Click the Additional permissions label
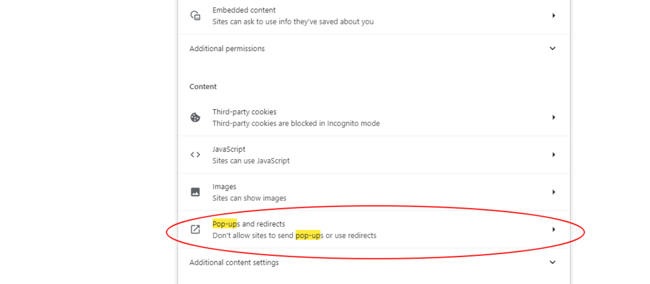This screenshot has height=284, width=650. (227, 49)
